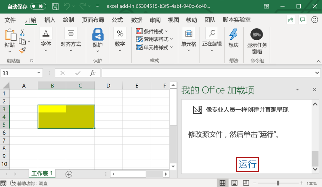Switch to the 绘制 ribbon tab
322x187 pixels.
click(68, 20)
